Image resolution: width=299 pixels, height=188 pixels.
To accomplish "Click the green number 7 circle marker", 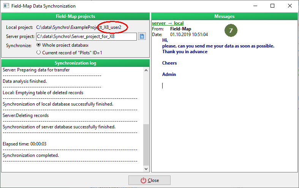I will tap(231, 30).
